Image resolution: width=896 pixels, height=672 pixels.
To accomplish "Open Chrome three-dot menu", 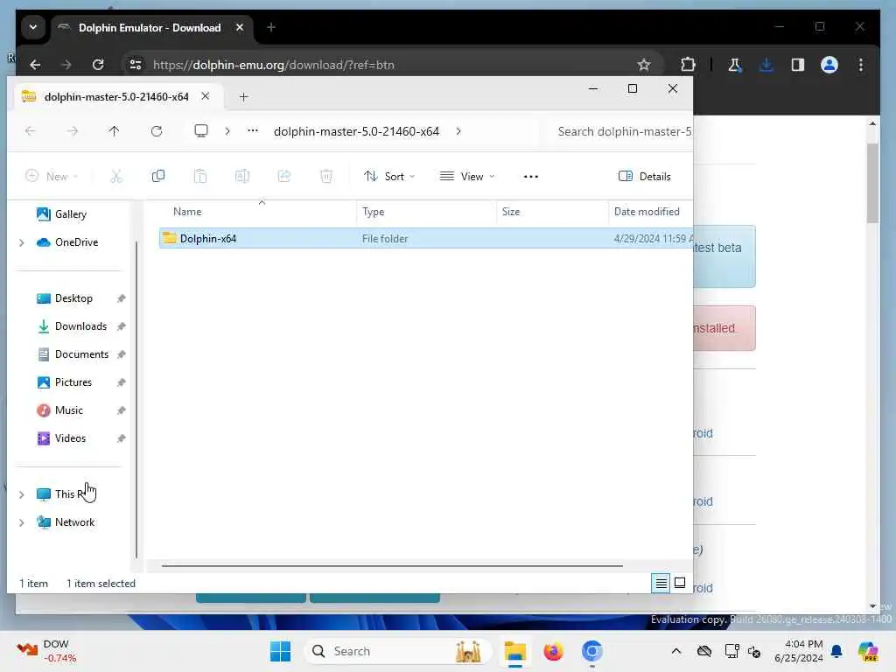I will (x=861, y=65).
